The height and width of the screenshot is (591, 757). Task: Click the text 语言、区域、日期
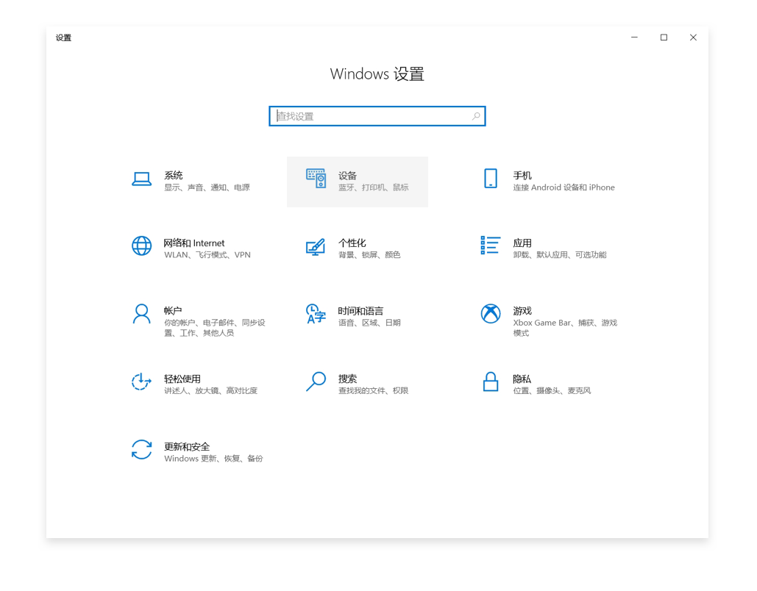pyautogui.click(x=369, y=323)
